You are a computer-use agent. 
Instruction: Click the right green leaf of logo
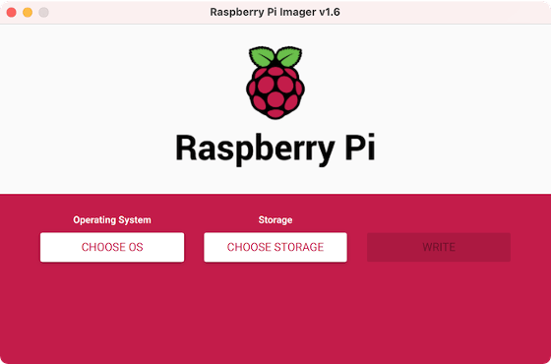[x=289, y=56]
